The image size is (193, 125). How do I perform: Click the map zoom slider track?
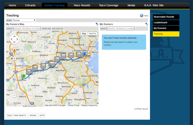14,77
